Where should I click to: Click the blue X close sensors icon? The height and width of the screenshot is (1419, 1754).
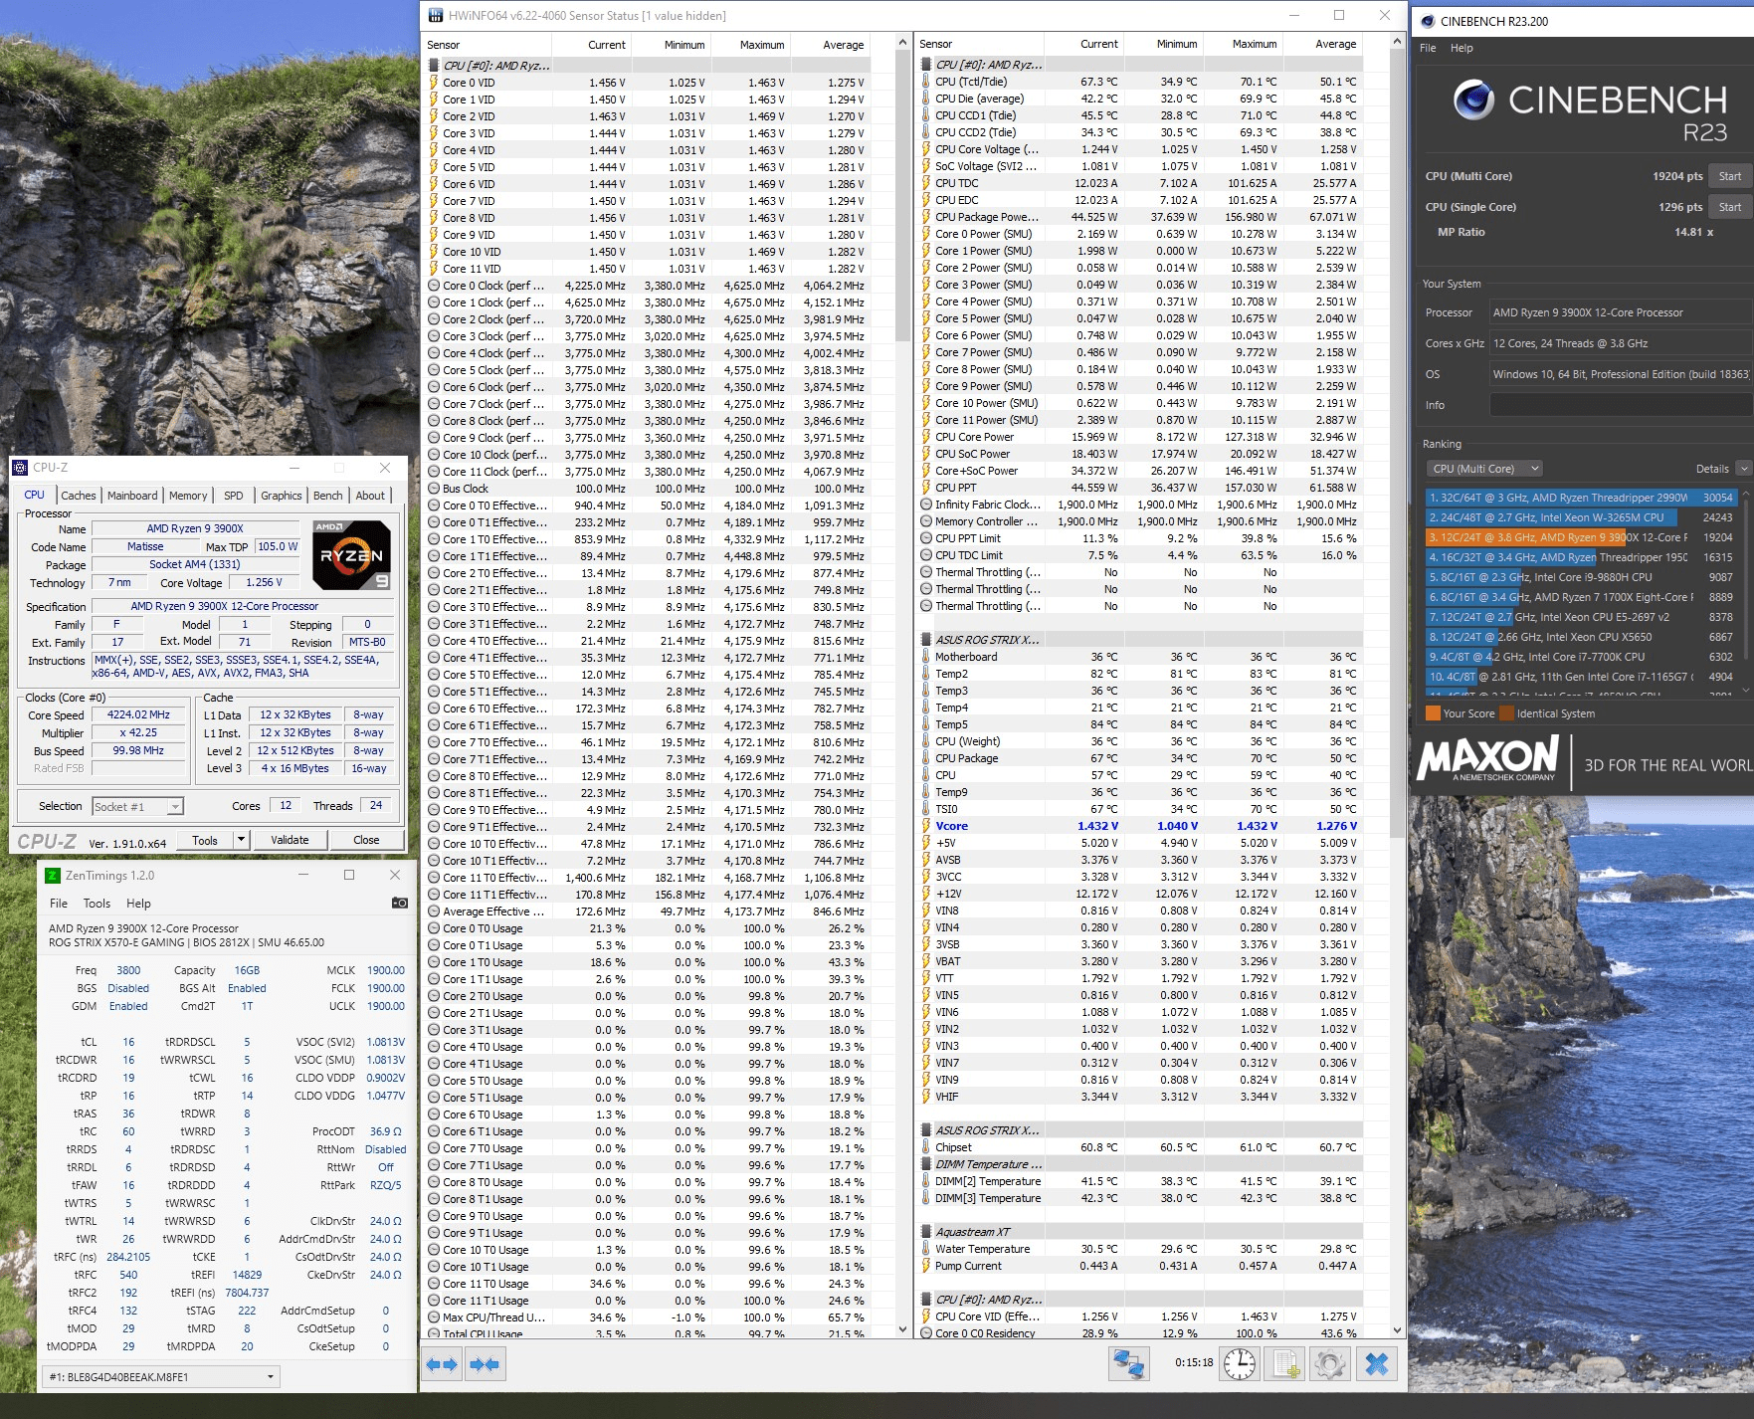point(1377,1363)
